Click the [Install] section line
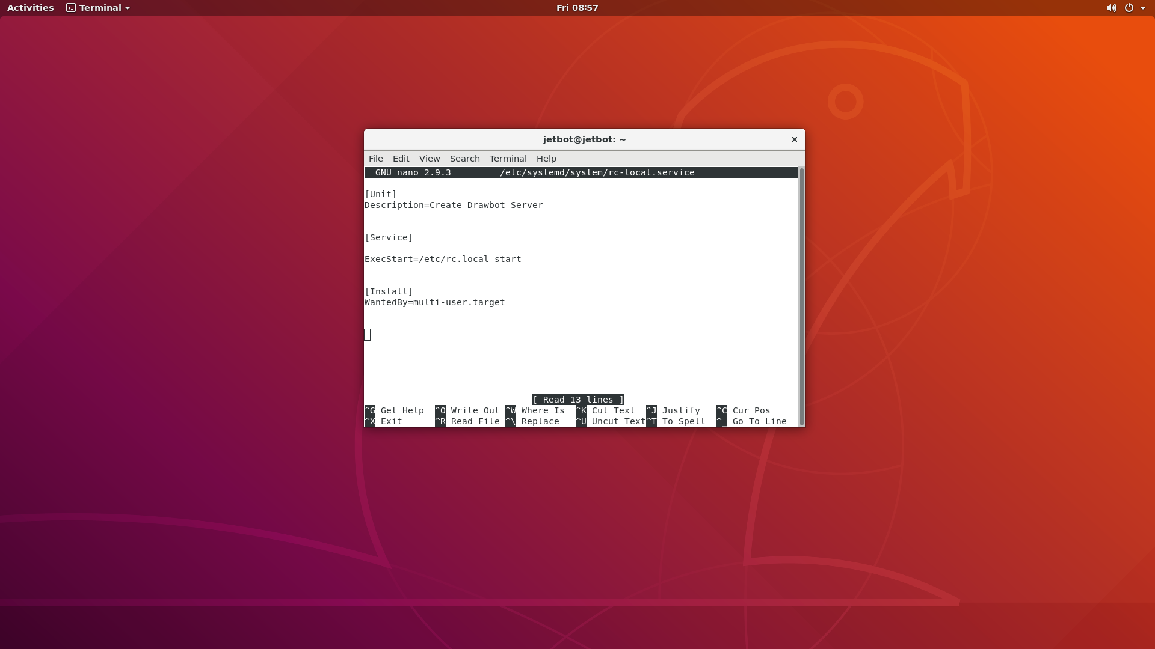Screen dimensions: 1155x649 point(389,291)
